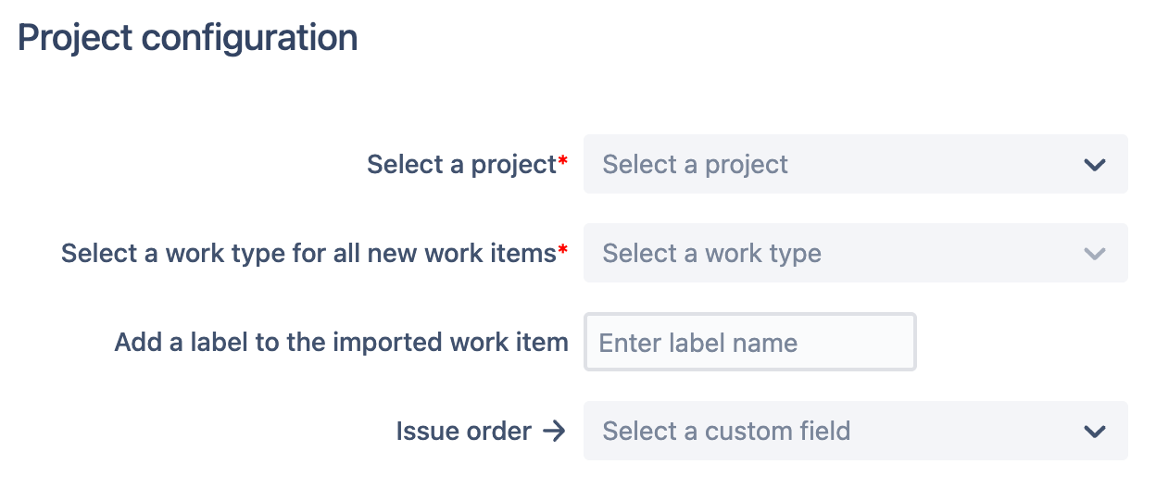
Task: Click the chevron in the project dropdown
Action: coord(1094,165)
